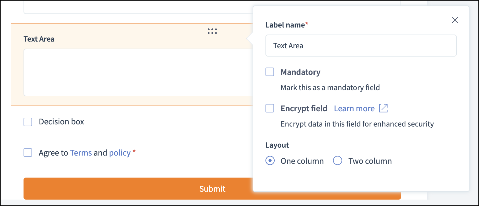This screenshot has height=206, width=479.
Task: Choose the Two column layout radio button
Action: coord(337,160)
